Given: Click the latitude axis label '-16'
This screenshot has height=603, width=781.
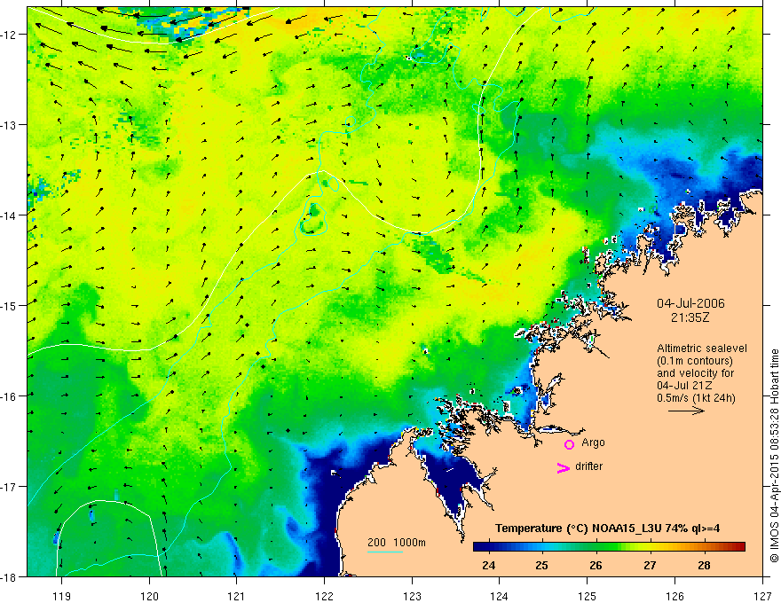Looking at the screenshot, I should pyautogui.click(x=10, y=396).
